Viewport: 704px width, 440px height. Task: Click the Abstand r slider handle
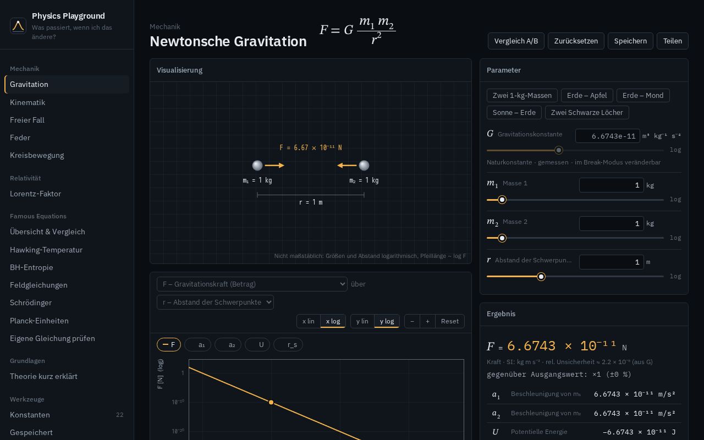[x=541, y=277]
